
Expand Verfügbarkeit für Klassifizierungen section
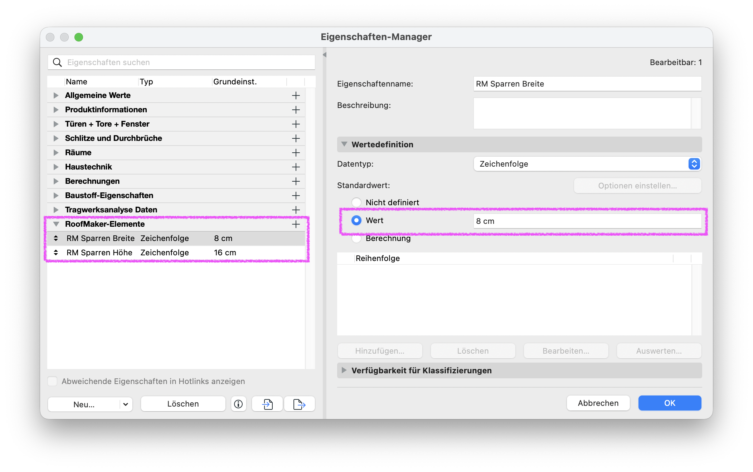coord(344,370)
